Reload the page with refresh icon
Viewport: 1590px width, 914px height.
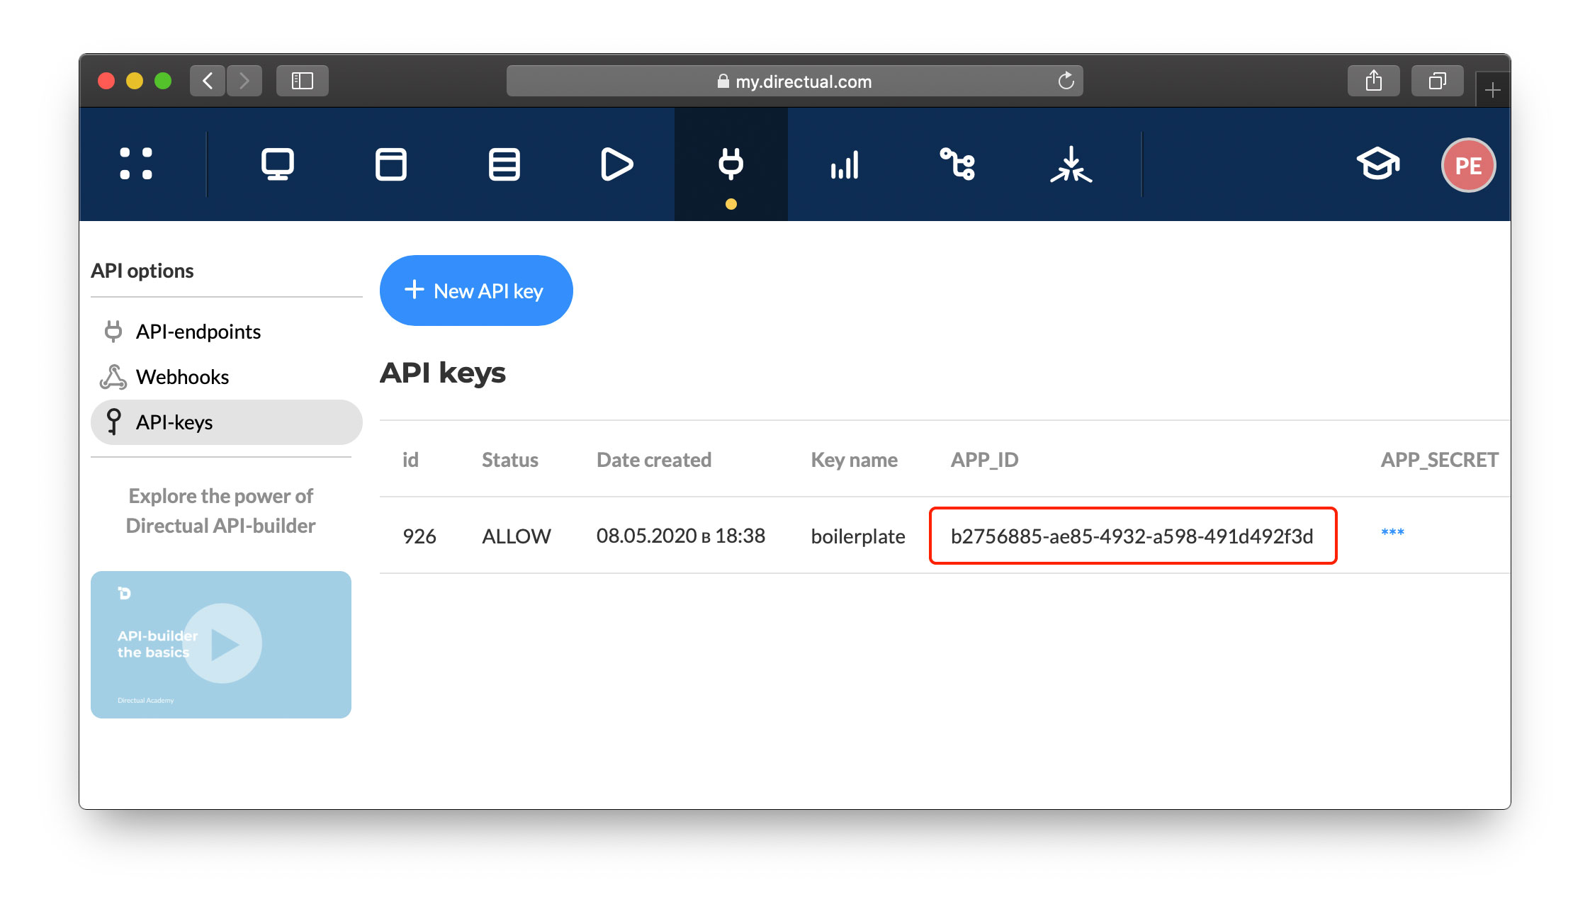pyautogui.click(x=1066, y=81)
